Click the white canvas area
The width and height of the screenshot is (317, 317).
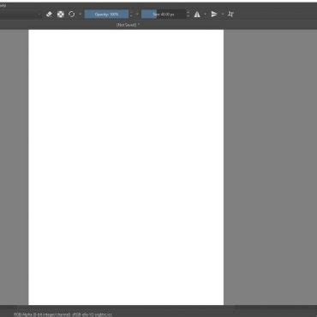pos(126,167)
